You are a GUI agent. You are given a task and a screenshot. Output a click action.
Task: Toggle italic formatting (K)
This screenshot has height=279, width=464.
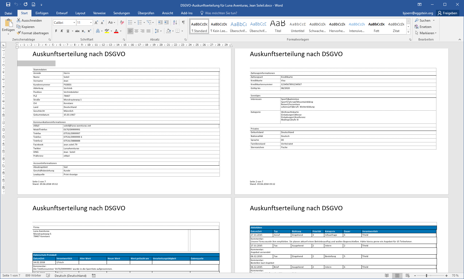pyautogui.click(x=62, y=31)
